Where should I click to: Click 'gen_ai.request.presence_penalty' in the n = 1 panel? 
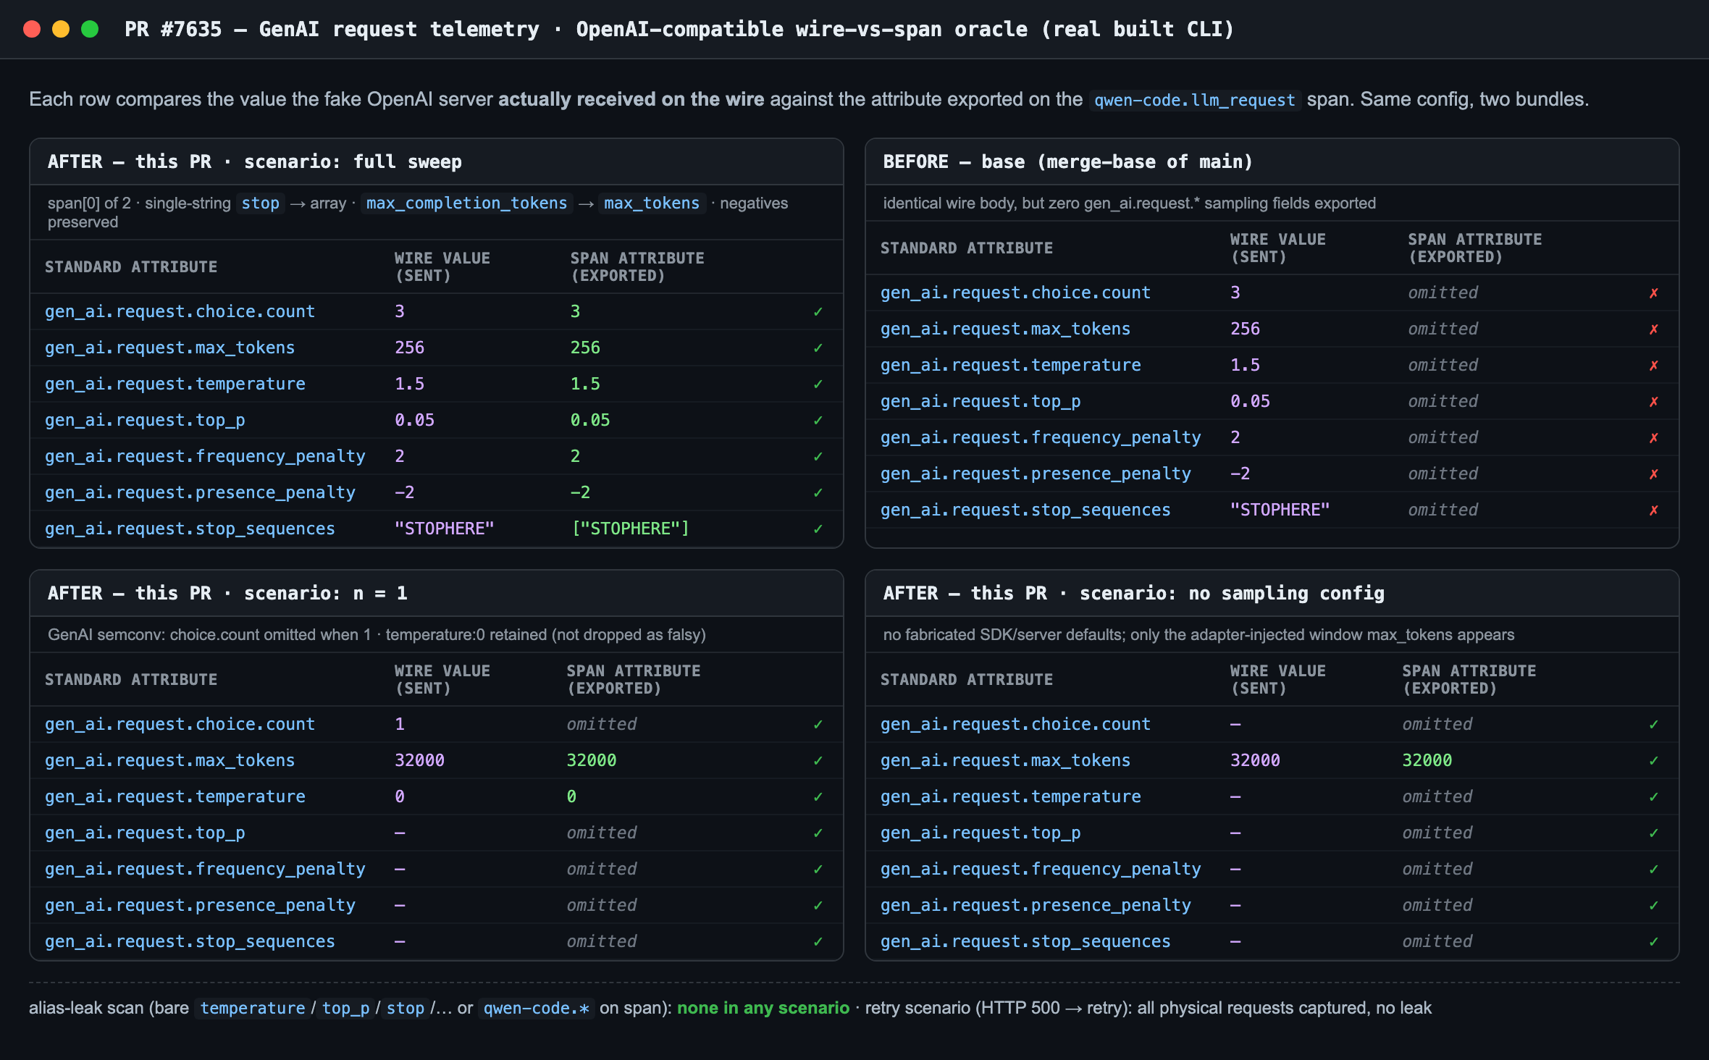tap(200, 905)
